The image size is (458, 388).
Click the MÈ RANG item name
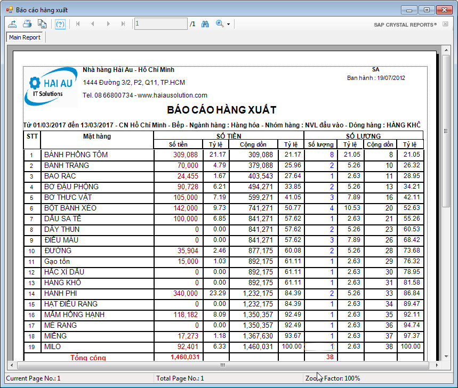point(60,326)
